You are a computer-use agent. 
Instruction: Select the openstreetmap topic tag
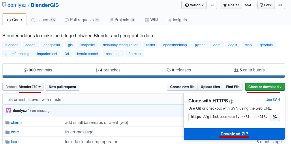coord(175,45)
